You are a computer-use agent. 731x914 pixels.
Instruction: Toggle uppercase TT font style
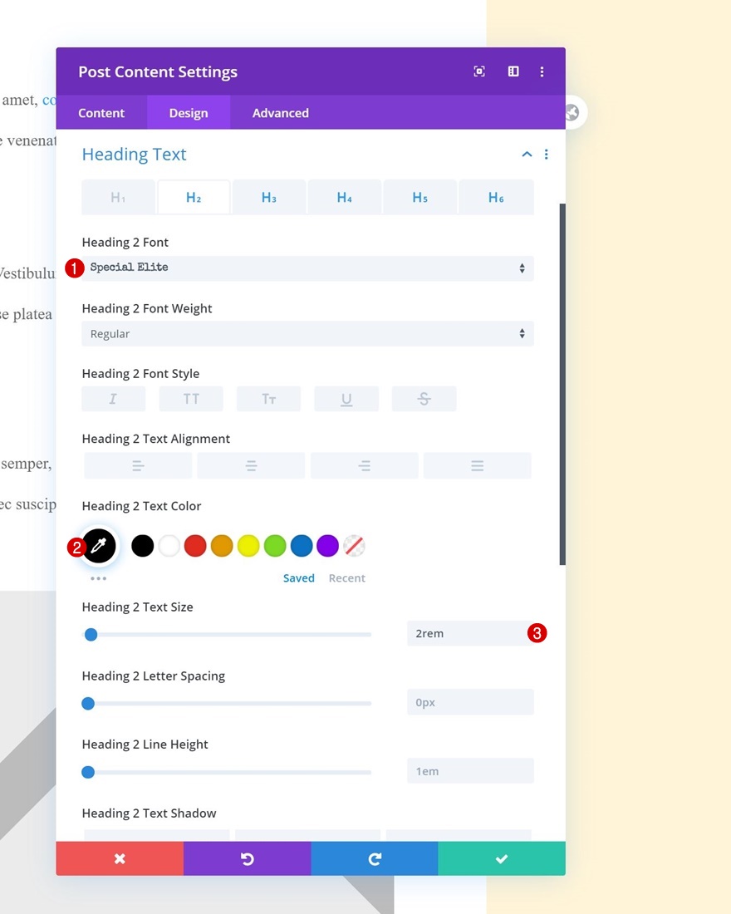pos(191,399)
